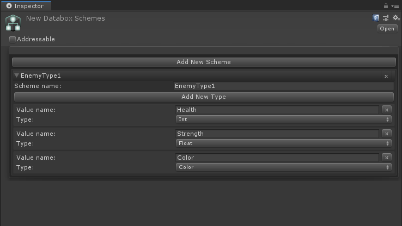Viewport: 402px width, 226px height.
Task: Click the Databox Schemes asset icon
Action: coord(13,23)
